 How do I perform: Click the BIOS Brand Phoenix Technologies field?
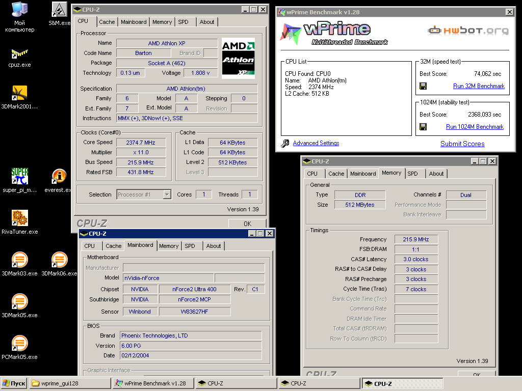(191, 336)
